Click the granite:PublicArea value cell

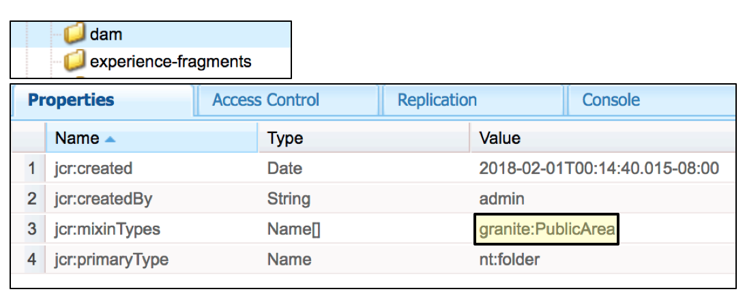(547, 230)
